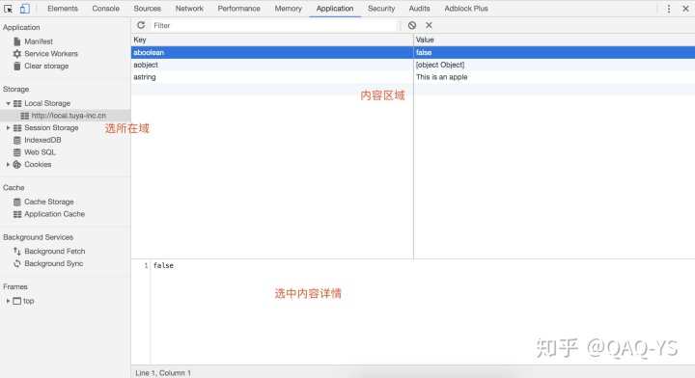Click the Line 1, Column 1 status
Screen dimensions: 695x378
click(163, 373)
